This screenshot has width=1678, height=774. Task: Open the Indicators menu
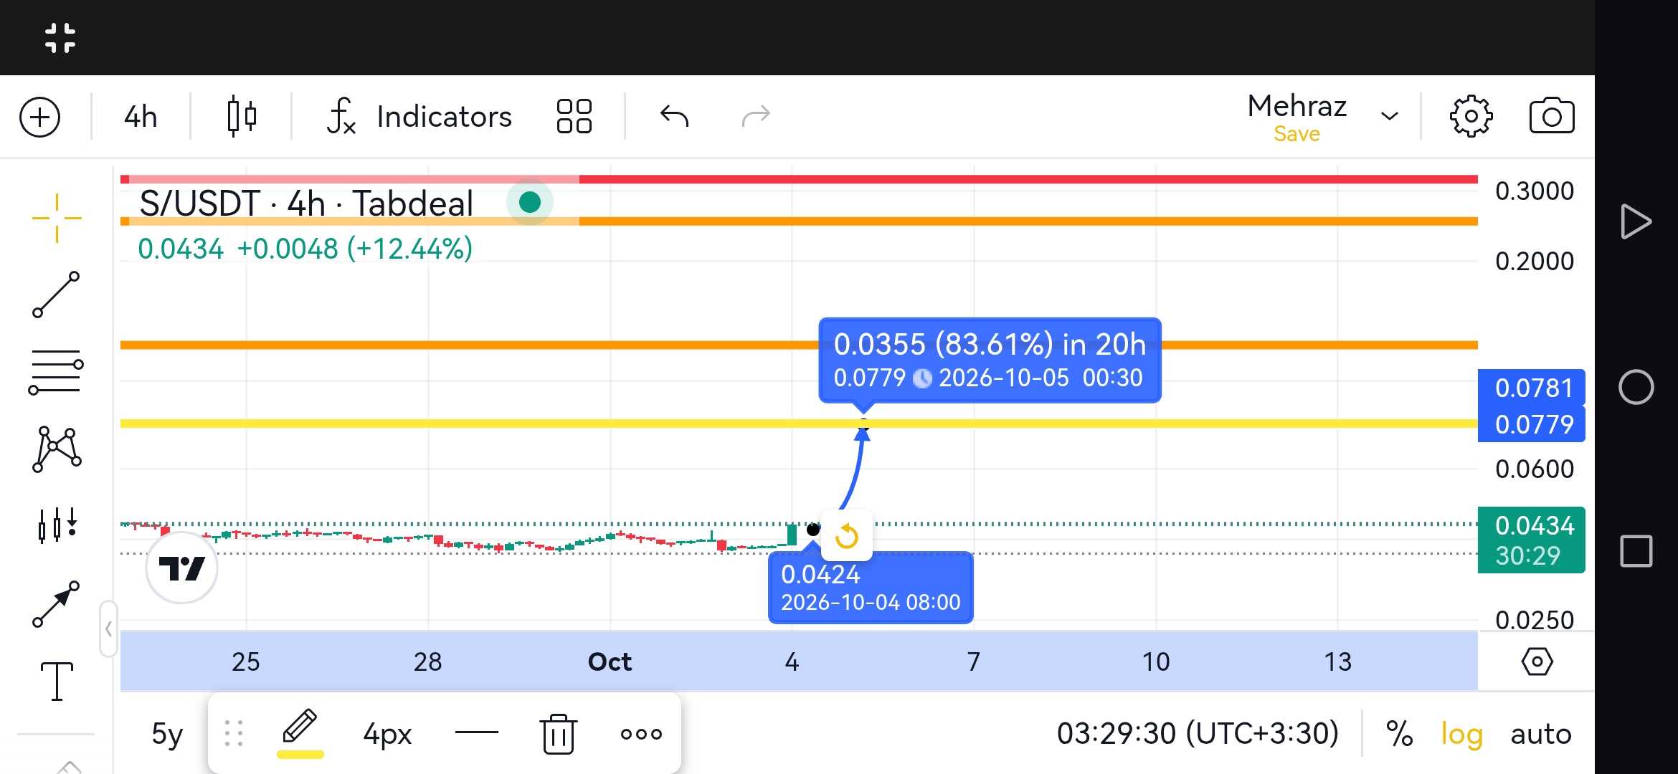pyautogui.click(x=419, y=117)
